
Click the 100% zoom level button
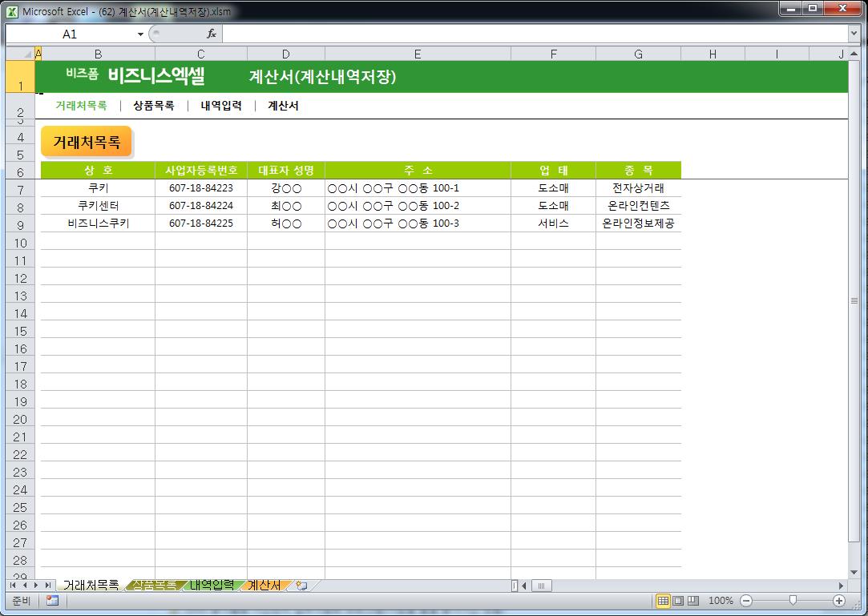[x=721, y=601]
